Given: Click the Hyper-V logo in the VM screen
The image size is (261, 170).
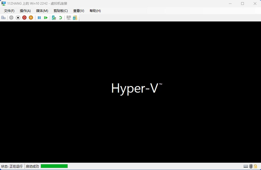Looking at the screenshot, I should pos(137,89).
